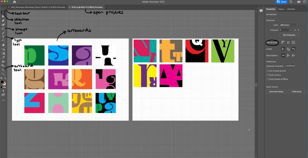
Task: Show rulers icon in Ruler & Grids
Action: (283, 43)
